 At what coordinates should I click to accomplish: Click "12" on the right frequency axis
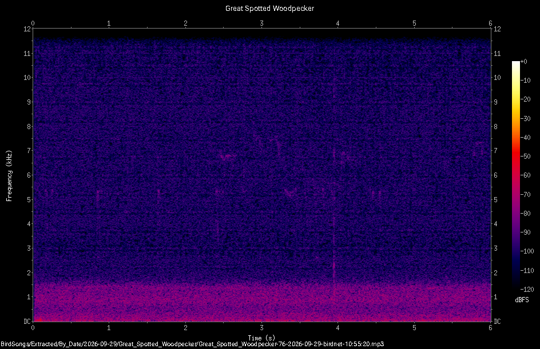click(x=497, y=29)
